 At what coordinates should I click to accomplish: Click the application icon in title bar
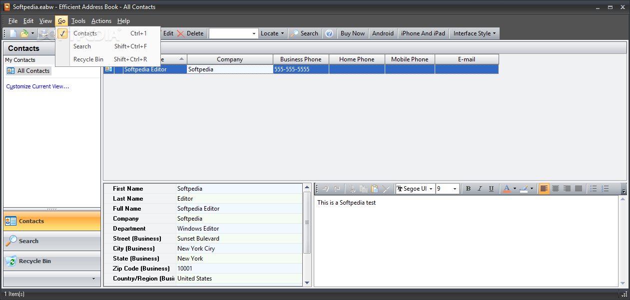7,7
